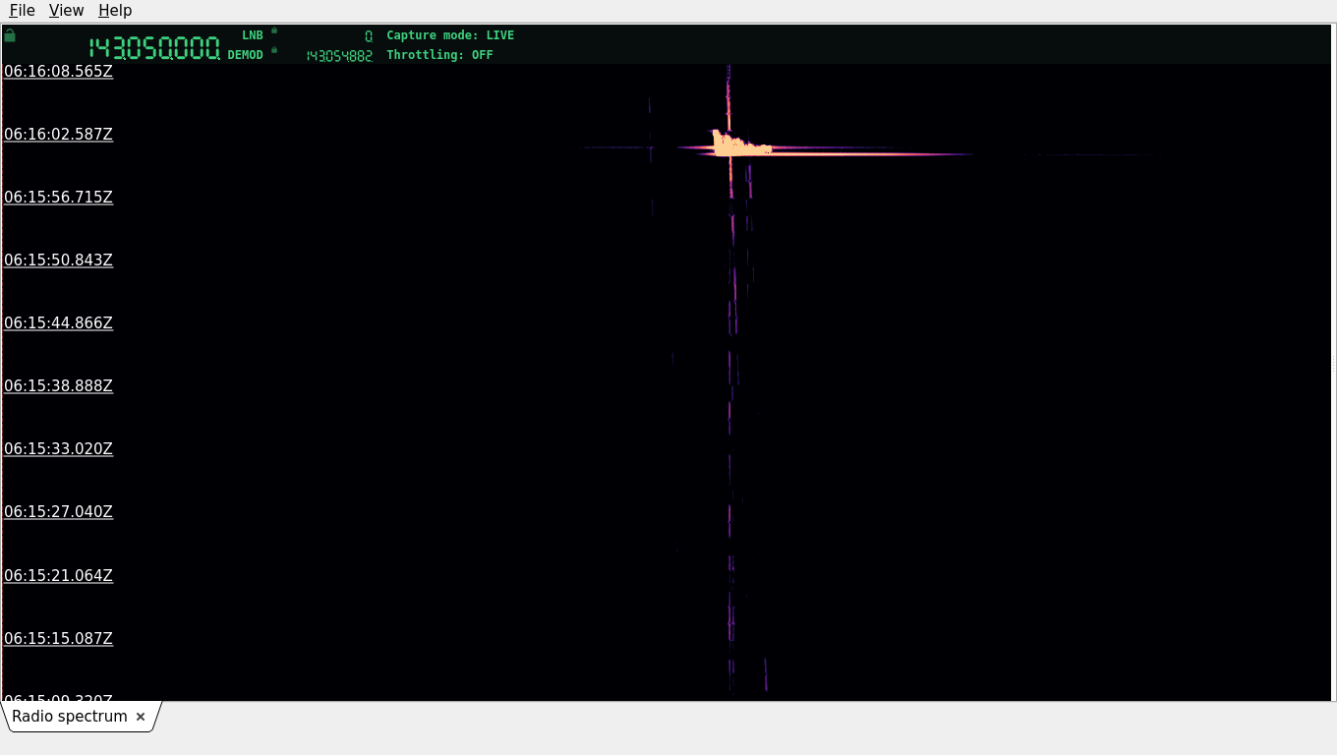Click the 06:16:02.587Z timestamp

coord(58,134)
